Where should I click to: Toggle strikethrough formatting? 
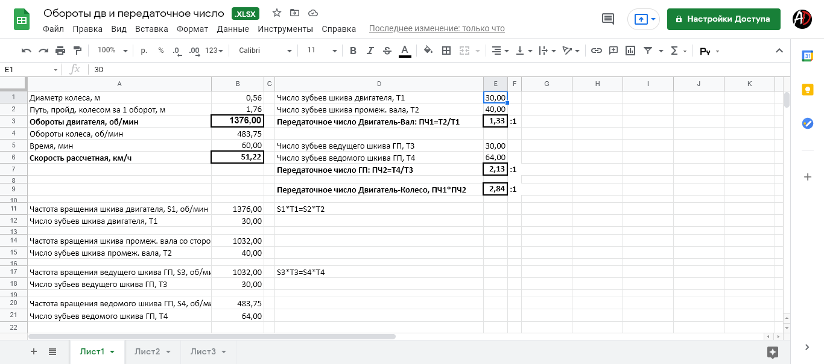[387, 51]
